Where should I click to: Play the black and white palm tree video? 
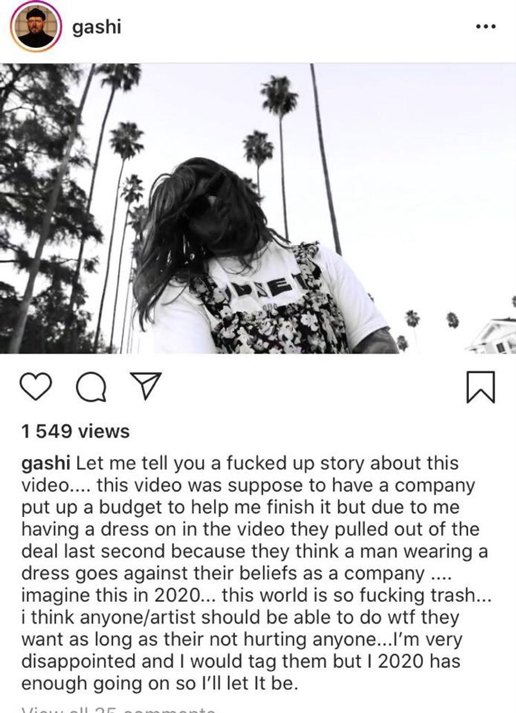pyautogui.click(x=258, y=208)
